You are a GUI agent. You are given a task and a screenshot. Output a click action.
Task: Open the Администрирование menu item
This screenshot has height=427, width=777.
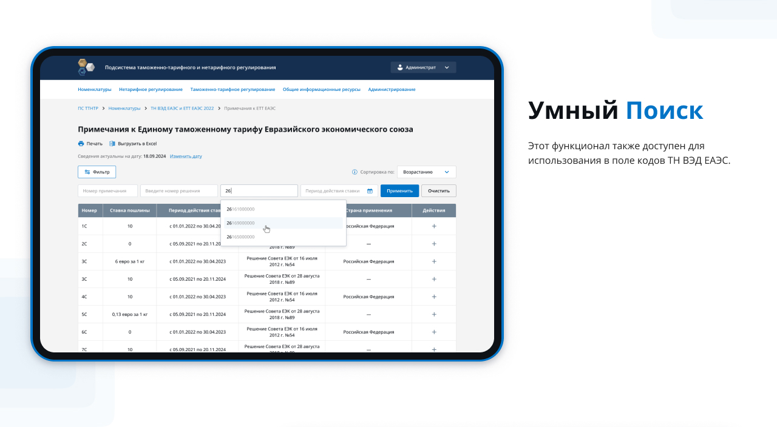click(x=392, y=90)
